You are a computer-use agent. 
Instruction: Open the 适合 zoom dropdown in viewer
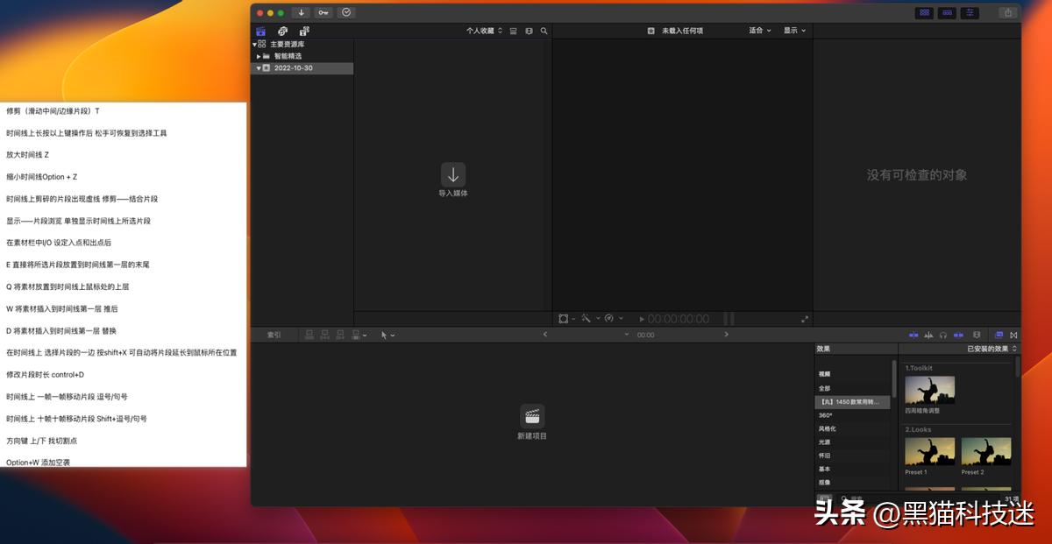pos(759,31)
